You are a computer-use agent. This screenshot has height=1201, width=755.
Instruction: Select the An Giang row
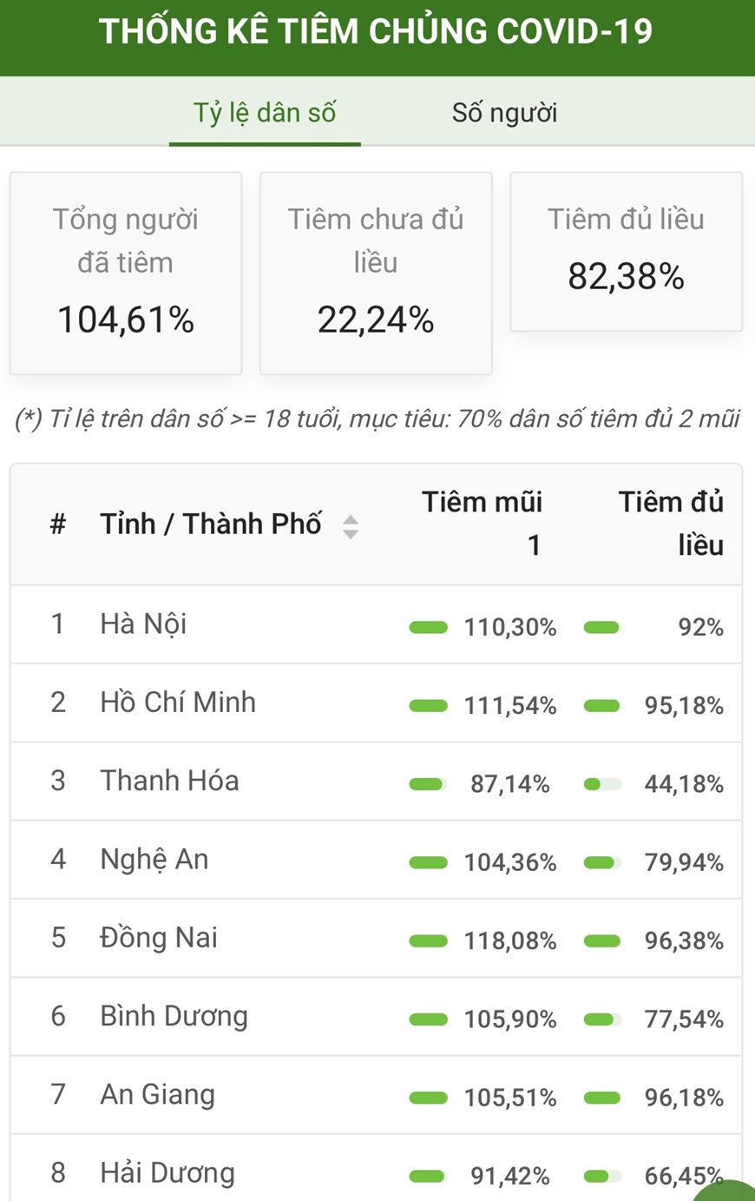[x=376, y=1095]
